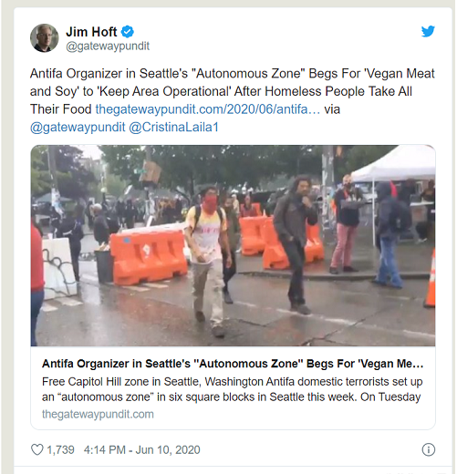Viewport: 457px width, 474px height.
Task: Click the tweet's first line mentioning "Autonomous Zone"
Action: click(233, 74)
